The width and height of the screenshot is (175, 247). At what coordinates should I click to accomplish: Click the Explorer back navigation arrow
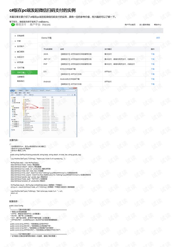tap(11, 90)
